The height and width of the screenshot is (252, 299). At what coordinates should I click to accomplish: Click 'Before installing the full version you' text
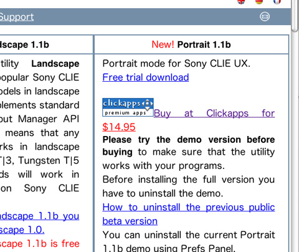(189, 180)
